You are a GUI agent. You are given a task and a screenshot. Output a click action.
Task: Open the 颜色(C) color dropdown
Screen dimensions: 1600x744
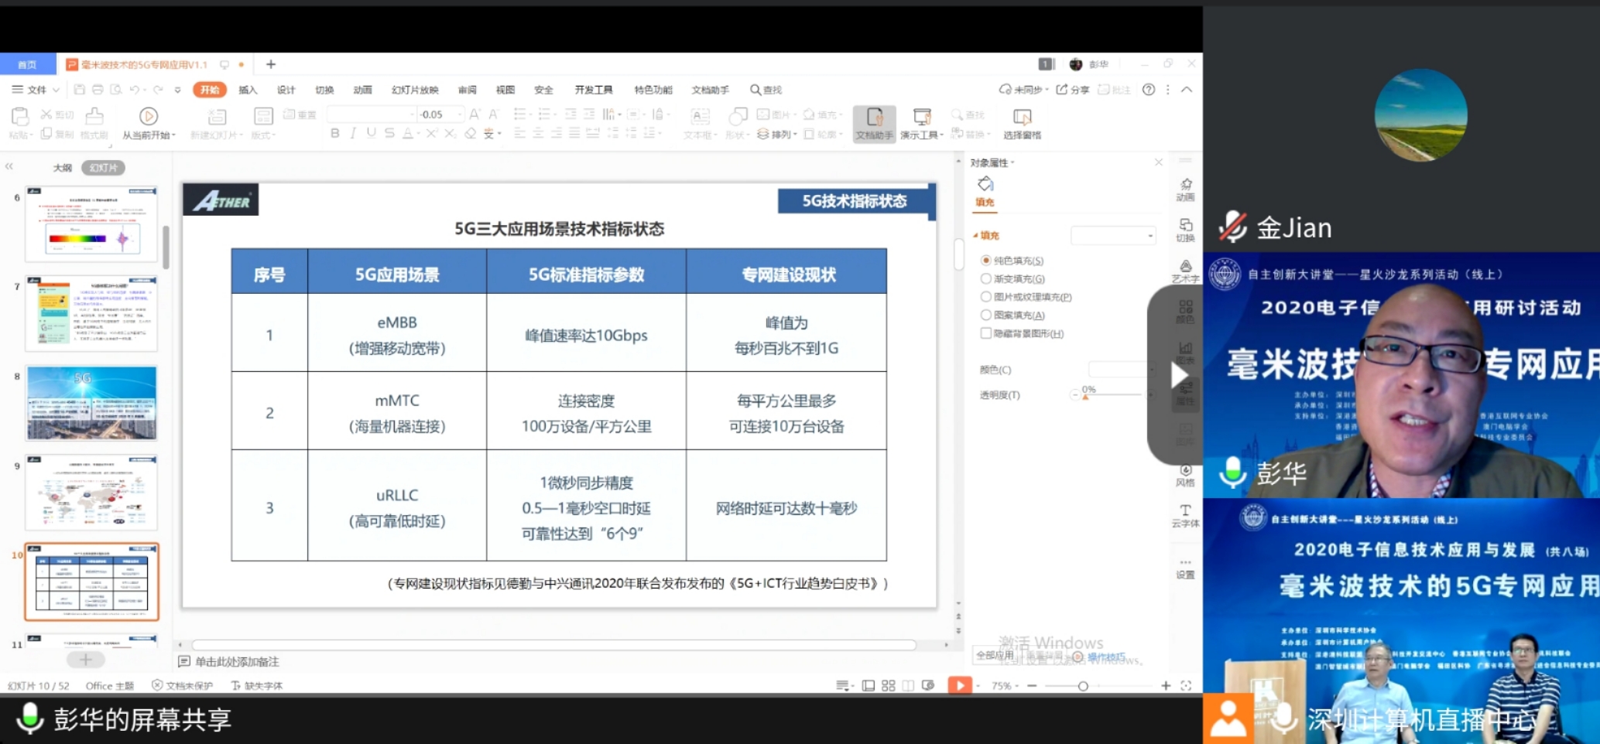pos(1117,369)
